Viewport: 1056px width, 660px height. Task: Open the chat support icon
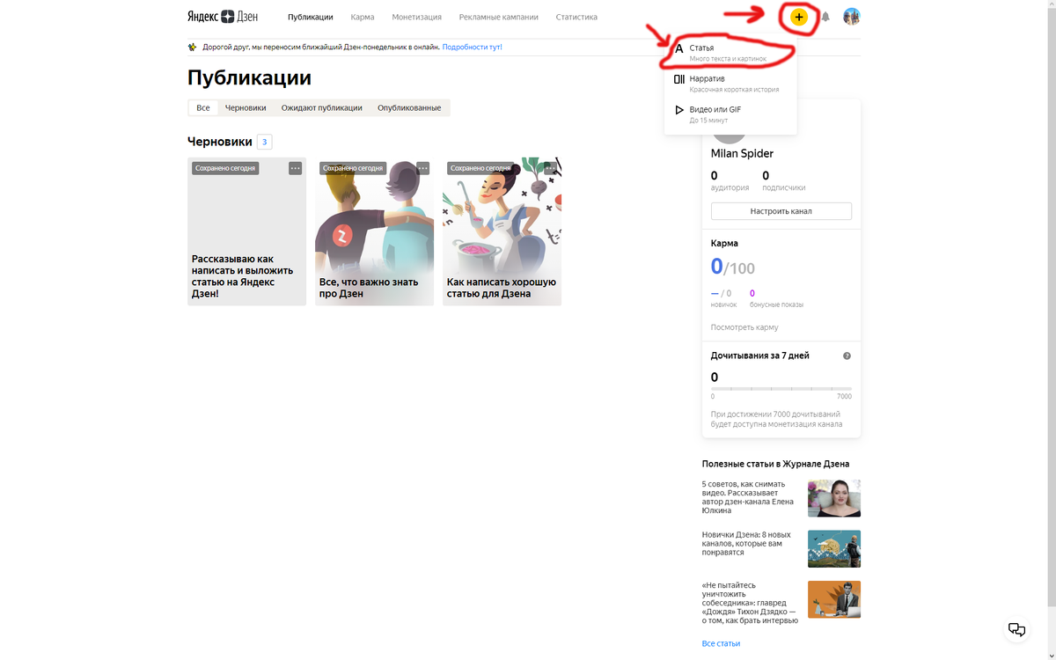[1016, 629]
